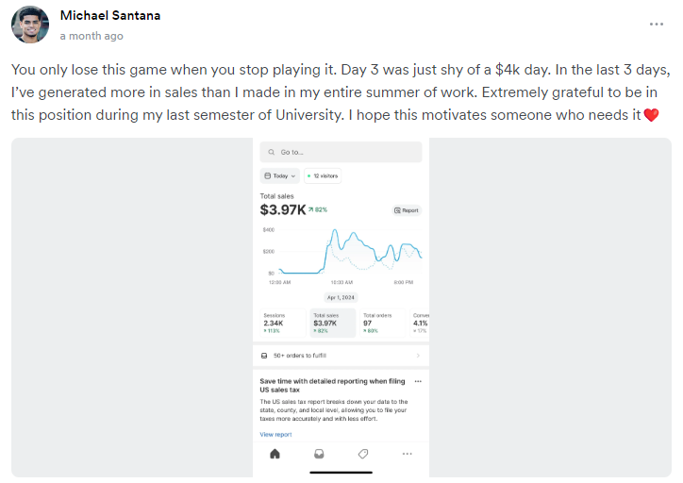Click the 12 visitors live indicator
The image size is (683, 483).
(x=322, y=175)
